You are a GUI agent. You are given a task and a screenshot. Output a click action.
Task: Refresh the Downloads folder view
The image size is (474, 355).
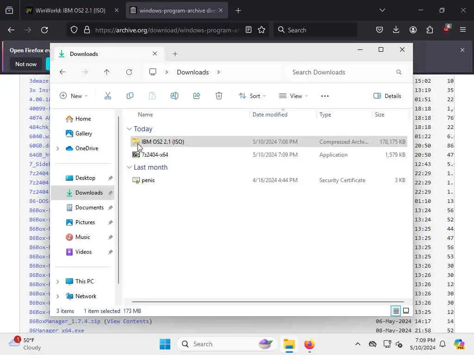pos(129,72)
